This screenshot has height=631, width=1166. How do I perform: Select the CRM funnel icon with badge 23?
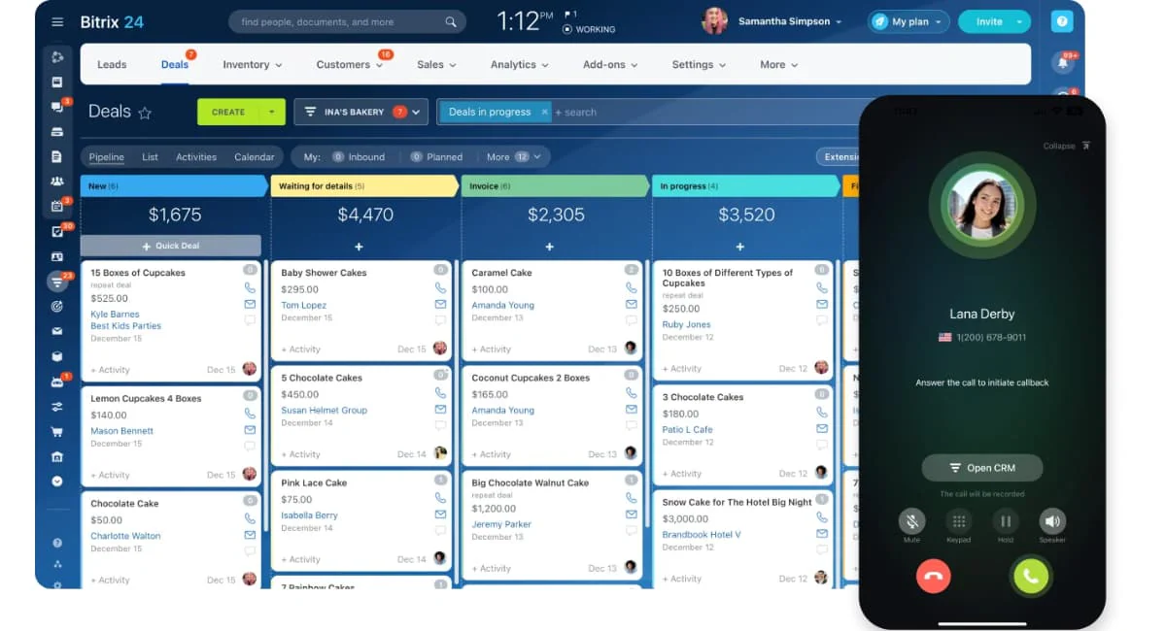click(57, 282)
